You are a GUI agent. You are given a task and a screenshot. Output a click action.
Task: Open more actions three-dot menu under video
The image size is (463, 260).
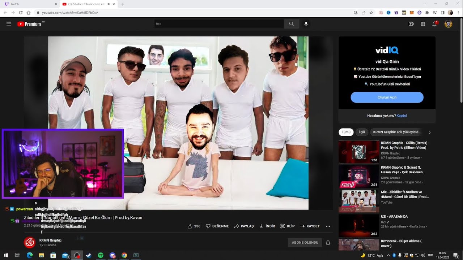click(x=328, y=226)
